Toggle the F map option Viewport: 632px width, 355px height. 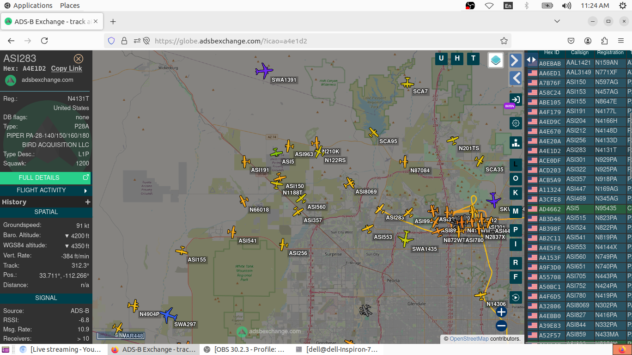tap(516, 277)
